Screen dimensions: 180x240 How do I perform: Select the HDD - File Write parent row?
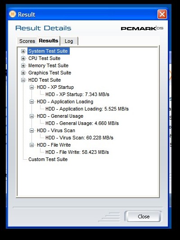(x=54, y=145)
